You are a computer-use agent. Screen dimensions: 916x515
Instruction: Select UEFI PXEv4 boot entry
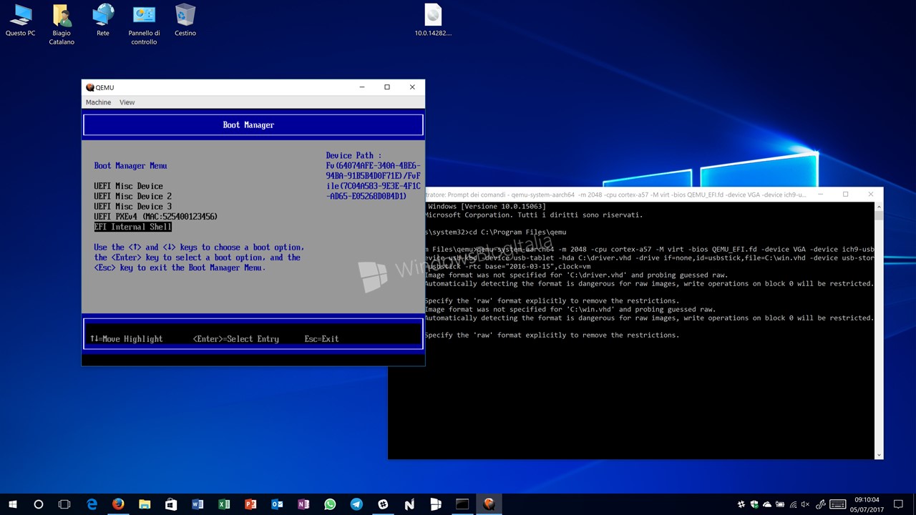click(x=155, y=216)
